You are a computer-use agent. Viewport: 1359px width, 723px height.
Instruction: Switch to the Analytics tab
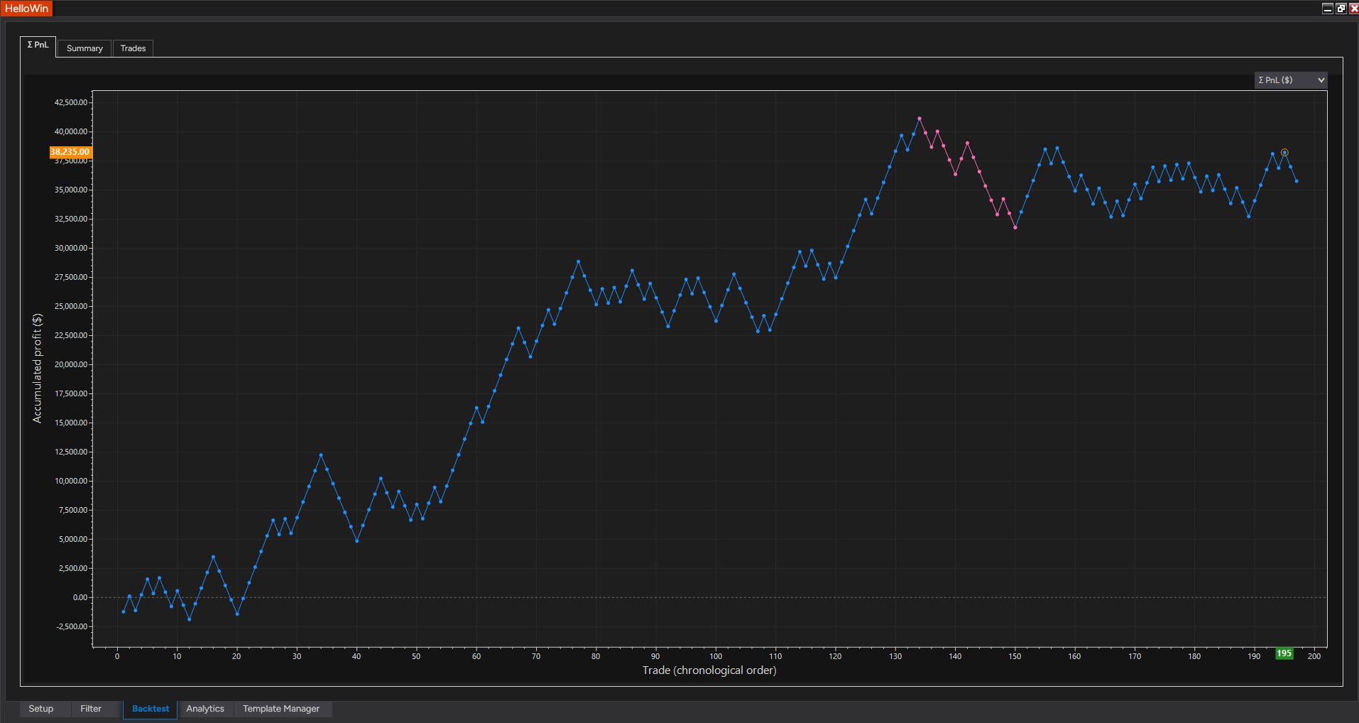tap(205, 709)
